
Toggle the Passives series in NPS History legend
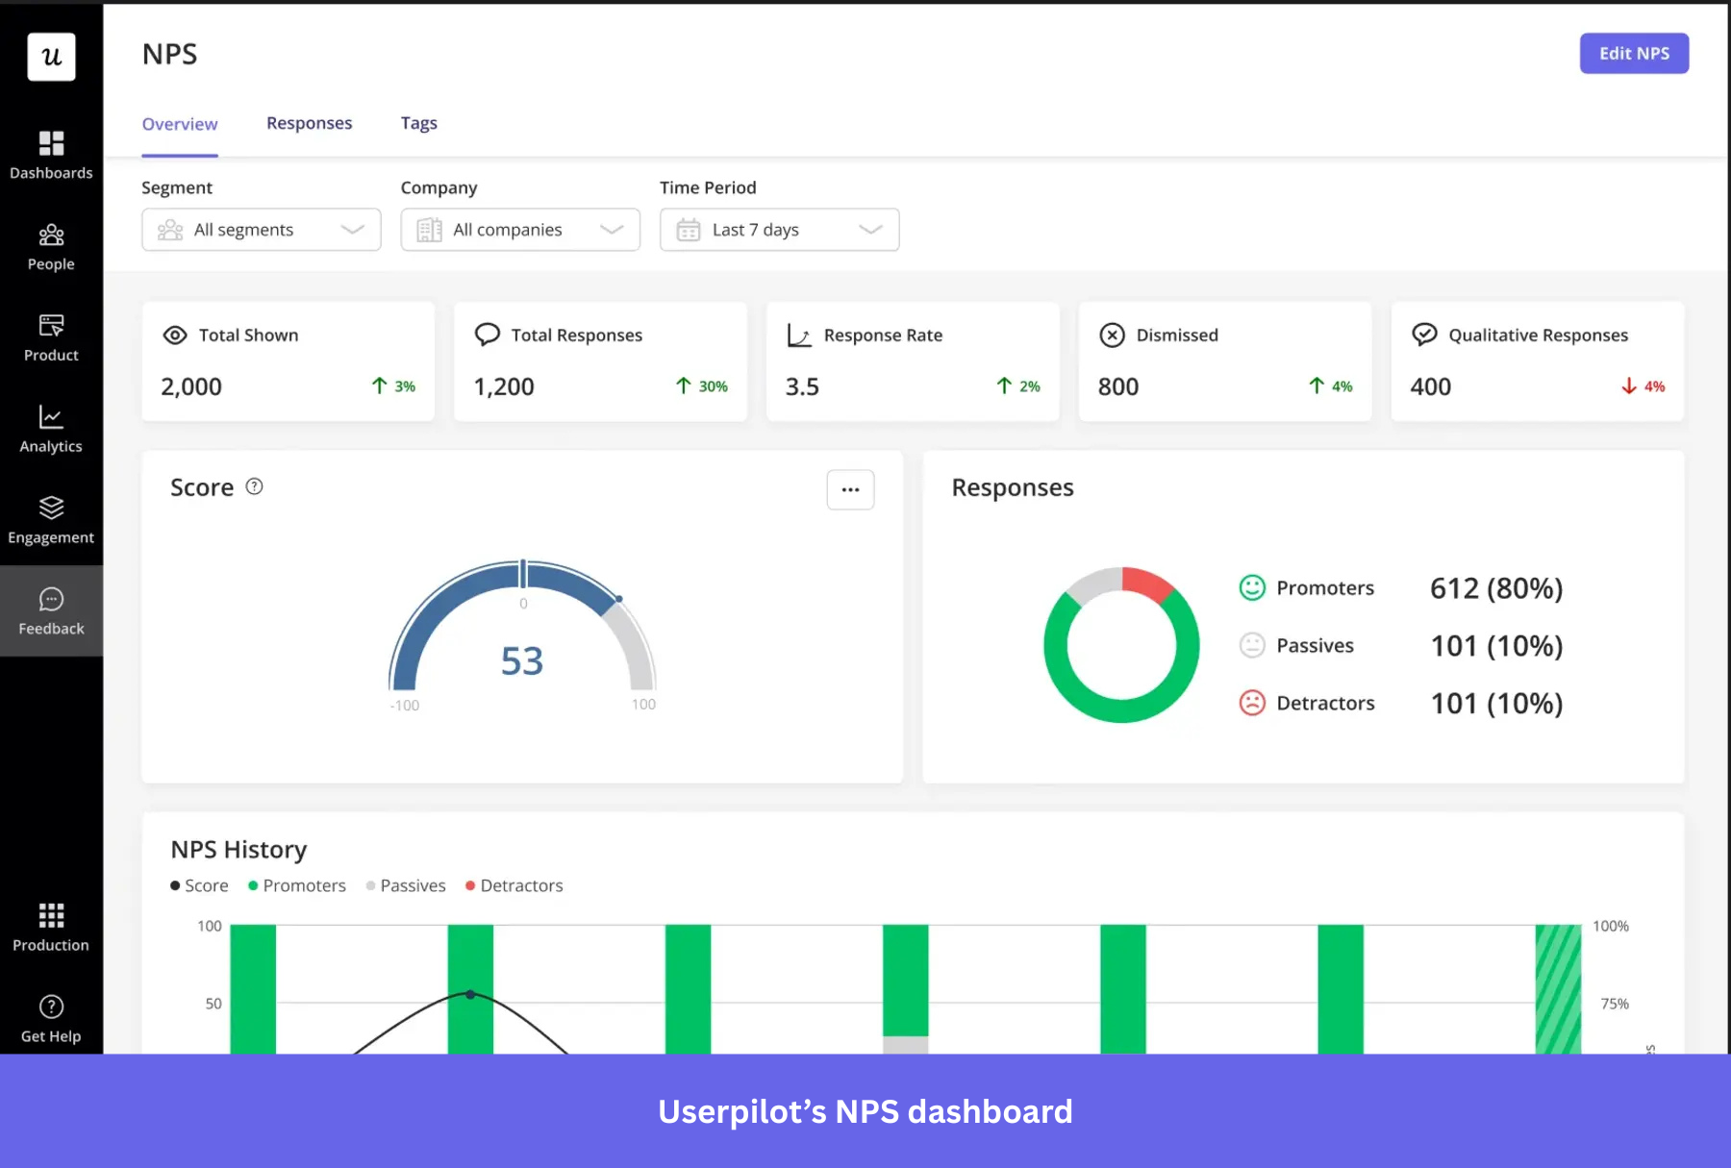(x=405, y=885)
